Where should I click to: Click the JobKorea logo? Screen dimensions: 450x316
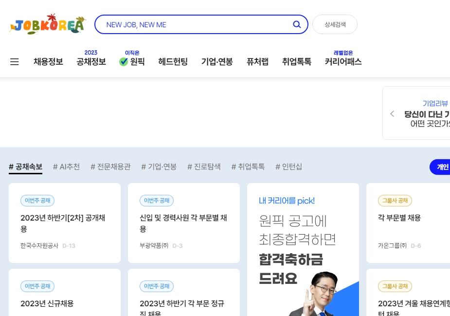click(x=47, y=23)
